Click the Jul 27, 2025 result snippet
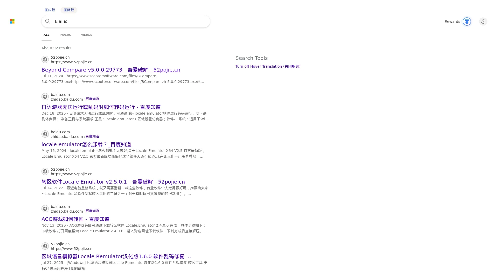The width and height of the screenshot is (498, 280). click(125, 265)
